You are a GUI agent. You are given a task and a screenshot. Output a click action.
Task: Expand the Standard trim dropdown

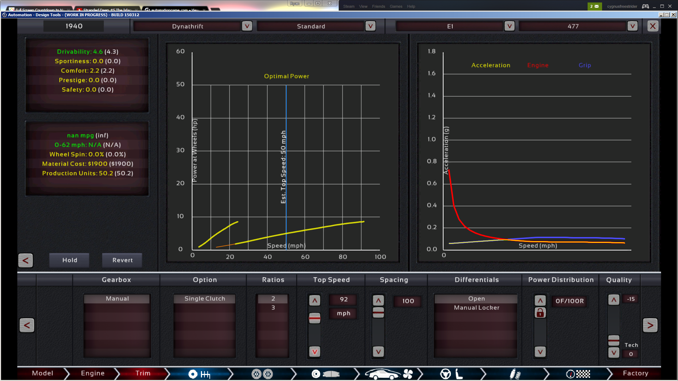point(370,26)
